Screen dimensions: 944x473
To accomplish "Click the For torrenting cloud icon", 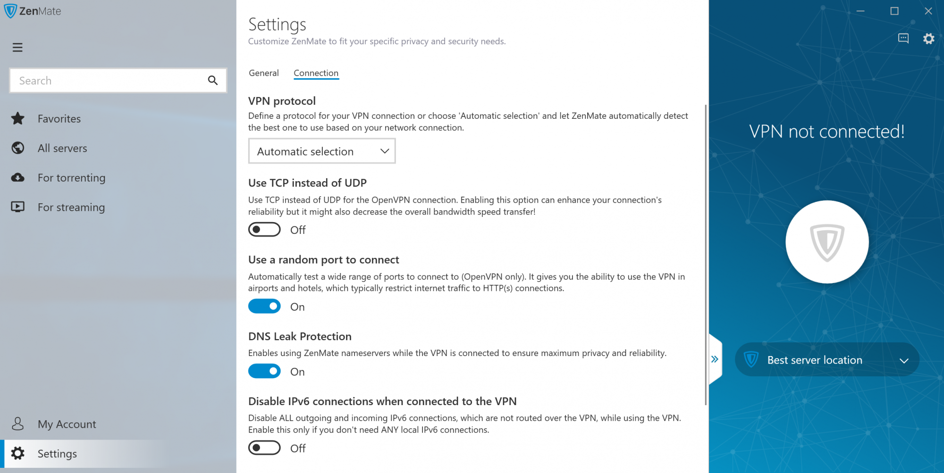I will tap(18, 178).
